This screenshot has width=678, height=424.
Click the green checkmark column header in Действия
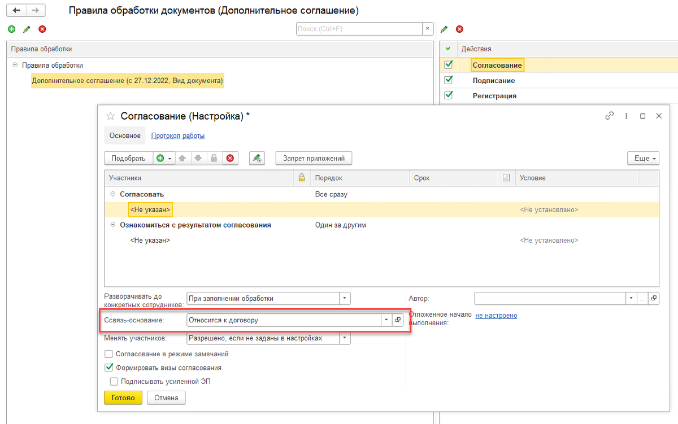click(448, 49)
